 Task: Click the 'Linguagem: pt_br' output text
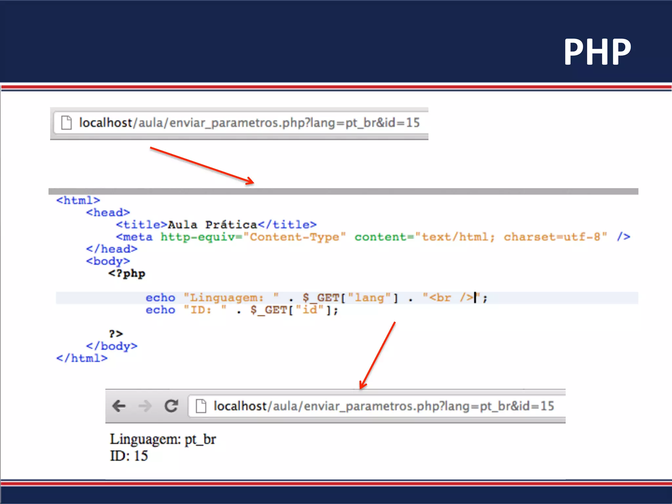(x=163, y=439)
